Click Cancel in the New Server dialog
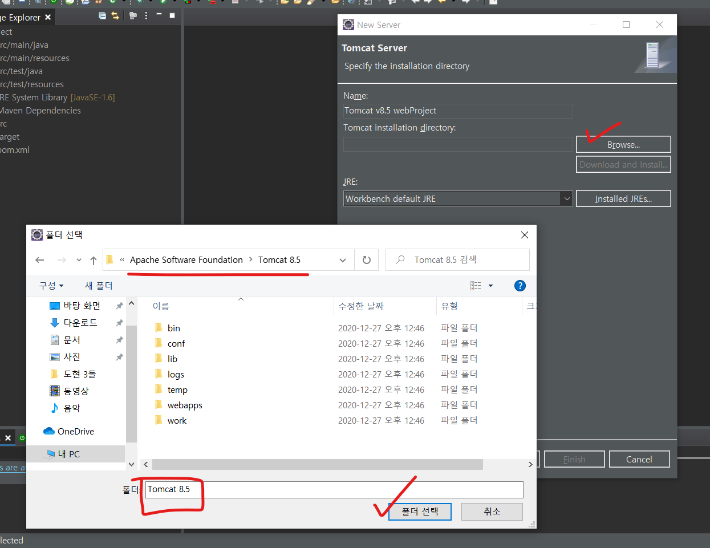Viewport: 710px width, 548px height. pyautogui.click(x=639, y=459)
